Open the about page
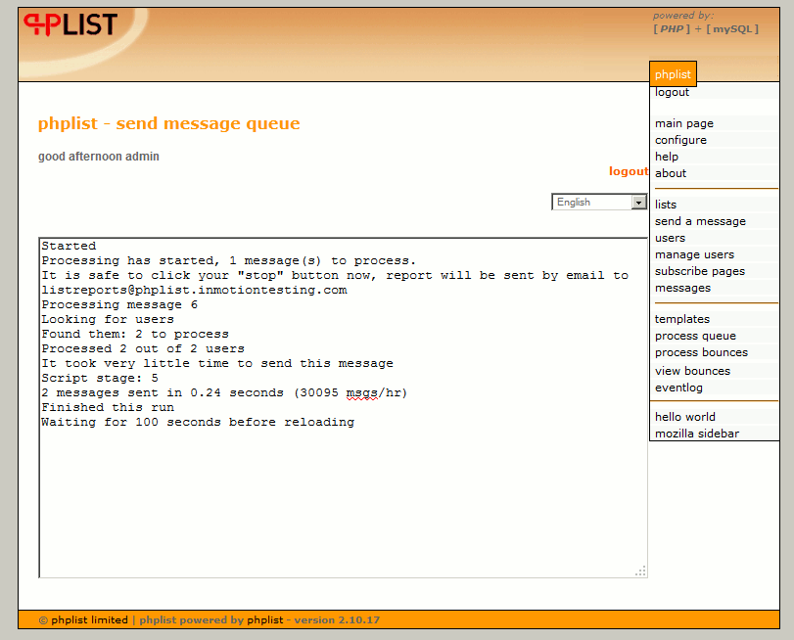The width and height of the screenshot is (794, 640). 671,173
